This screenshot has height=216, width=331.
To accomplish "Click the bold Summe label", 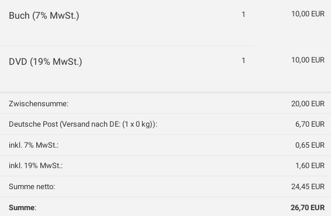I will 22,208.
